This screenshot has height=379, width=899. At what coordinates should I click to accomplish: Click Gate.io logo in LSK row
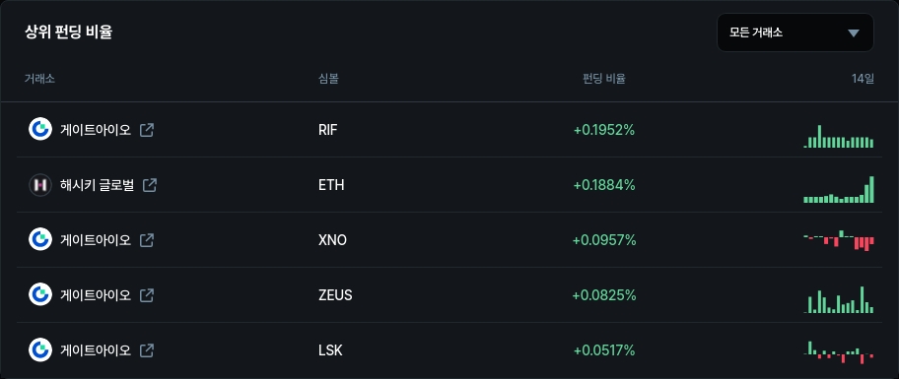pyautogui.click(x=40, y=349)
